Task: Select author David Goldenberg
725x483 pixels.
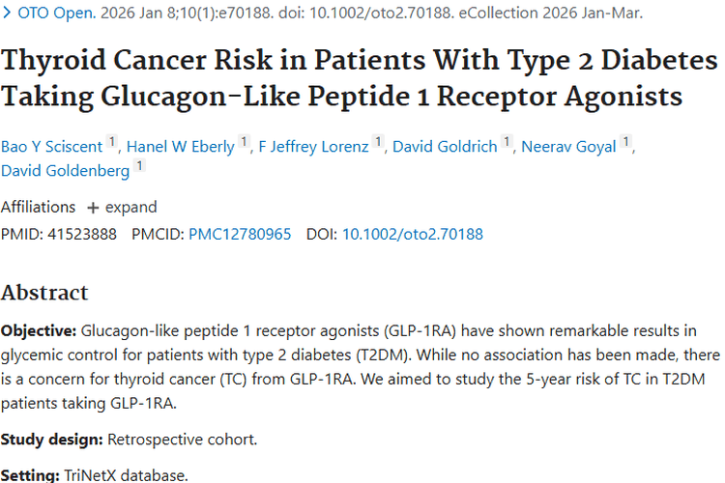Action: 65,171
